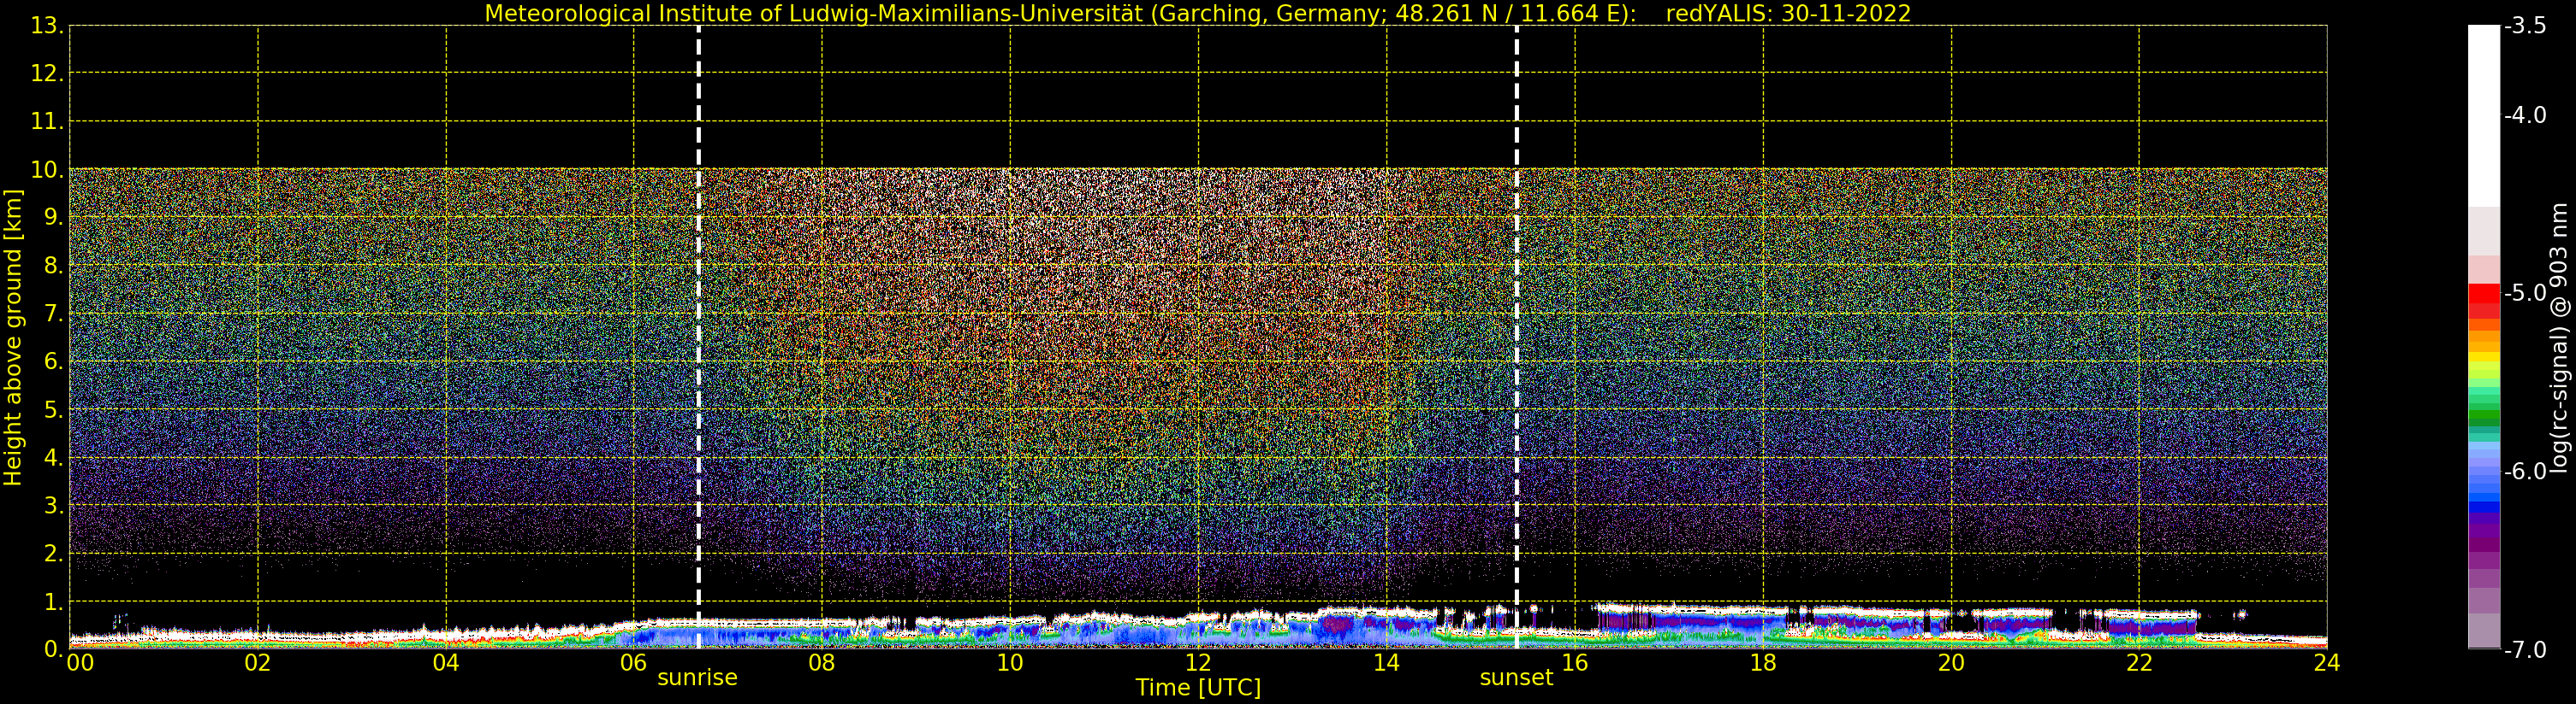Click the colorbar tick label -6.0

(x=2525, y=472)
